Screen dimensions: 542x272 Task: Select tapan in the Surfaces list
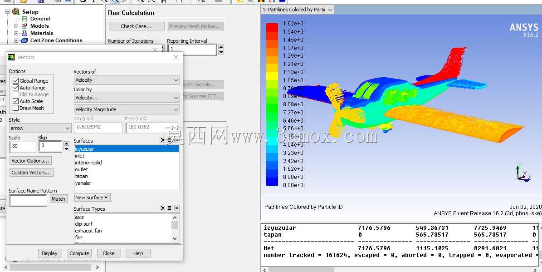[127, 176]
